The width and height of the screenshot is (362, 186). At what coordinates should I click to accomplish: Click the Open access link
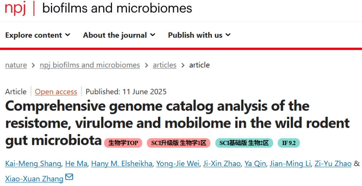click(56, 91)
